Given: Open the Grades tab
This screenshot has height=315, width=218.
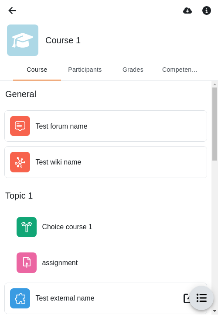Looking at the screenshot, I should tap(133, 70).
